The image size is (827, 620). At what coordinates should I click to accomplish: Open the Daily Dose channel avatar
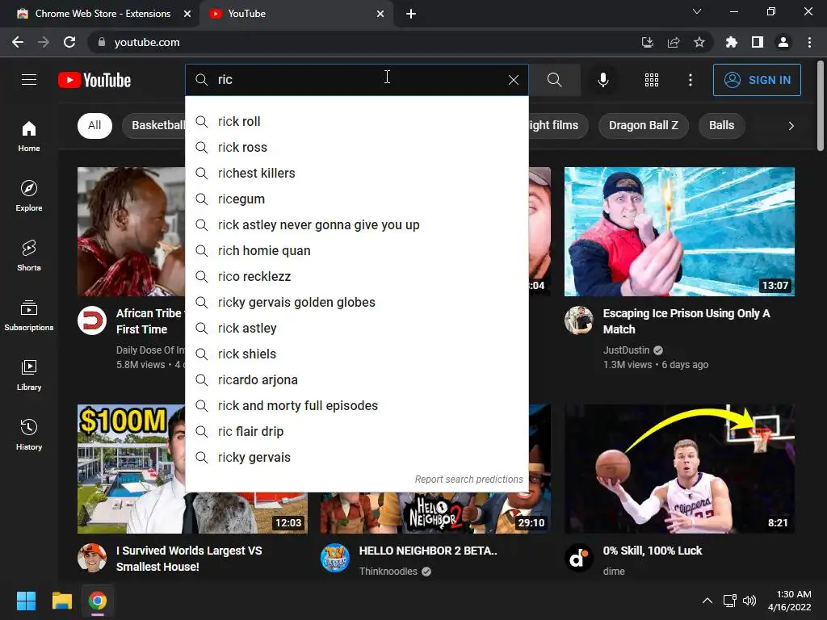92,320
